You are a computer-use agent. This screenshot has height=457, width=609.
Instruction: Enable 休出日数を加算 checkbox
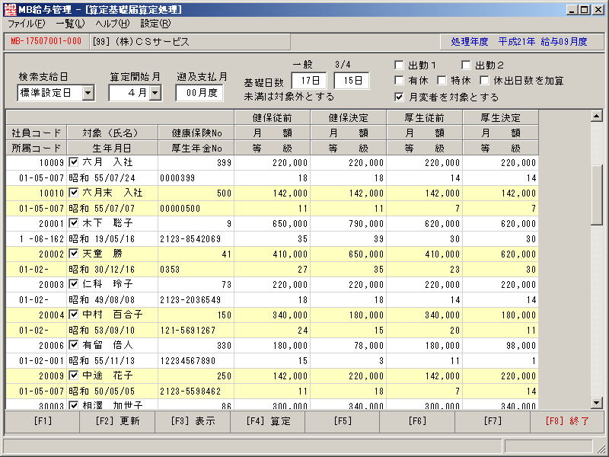tap(484, 81)
